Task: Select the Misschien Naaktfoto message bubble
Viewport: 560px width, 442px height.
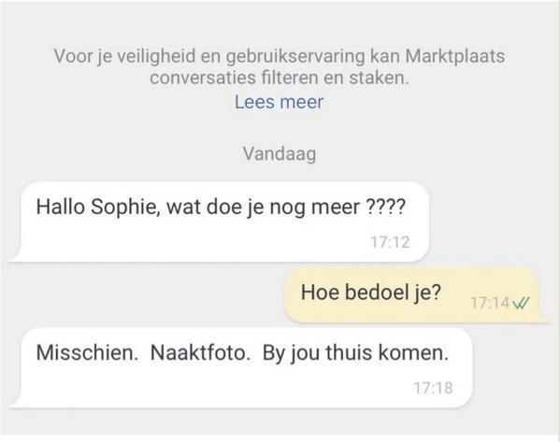Action: (241, 367)
